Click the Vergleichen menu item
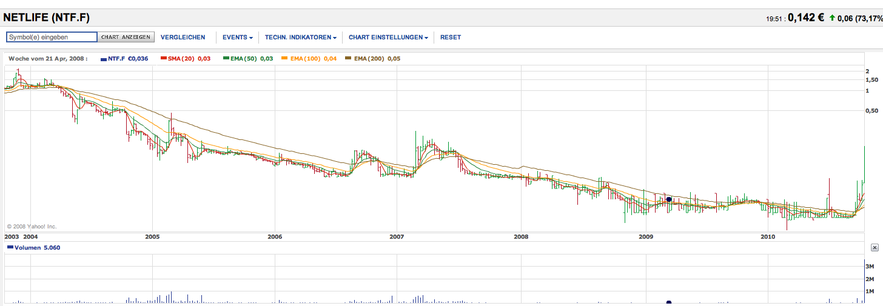The width and height of the screenshot is (883, 306). (183, 37)
